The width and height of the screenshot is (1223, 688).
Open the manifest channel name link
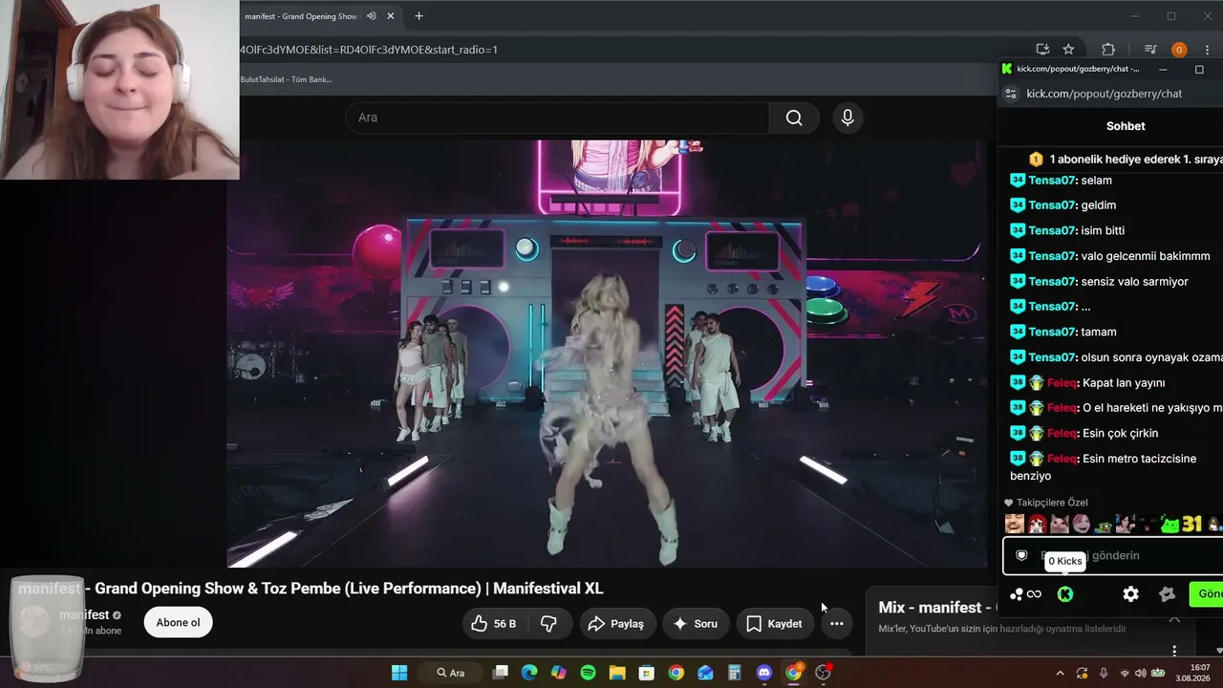[x=84, y=615]
